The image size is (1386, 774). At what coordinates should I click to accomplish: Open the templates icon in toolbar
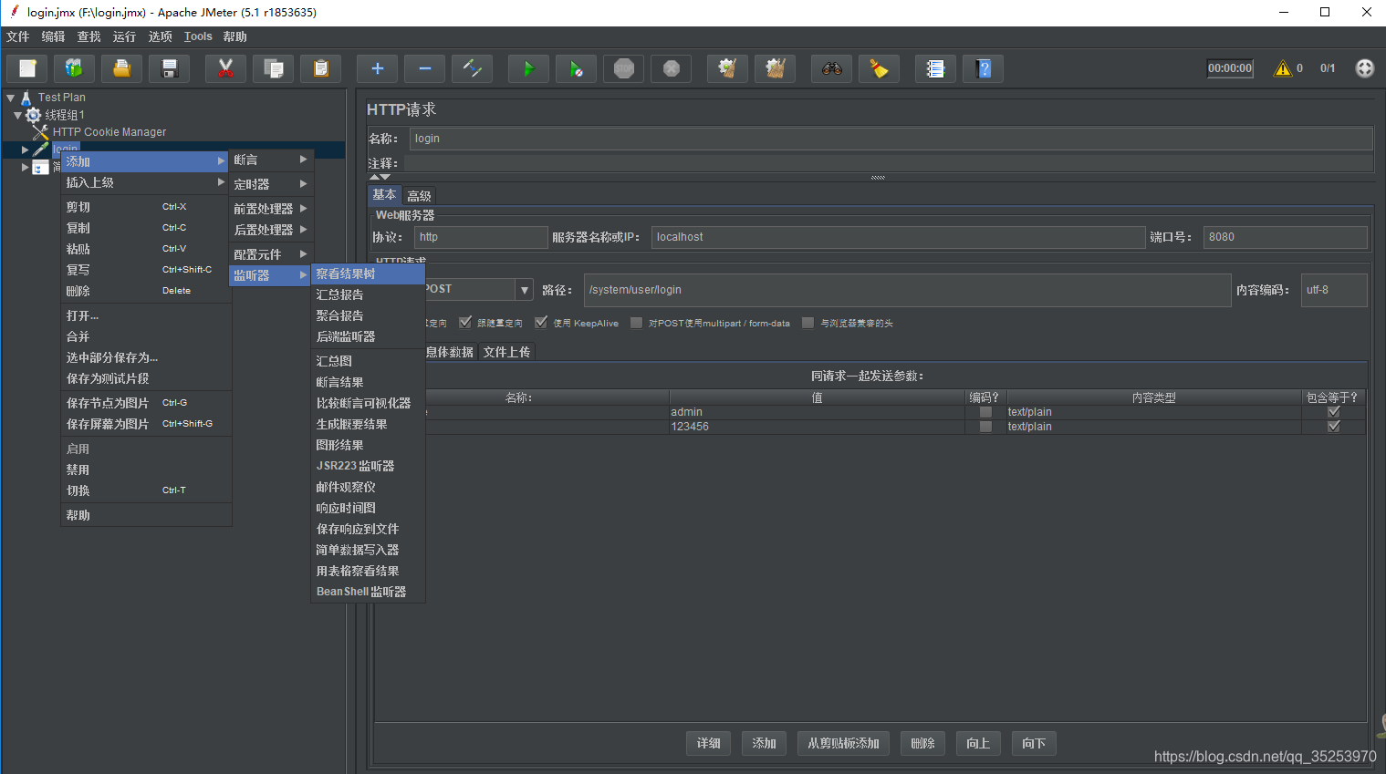tap(75, 68)
